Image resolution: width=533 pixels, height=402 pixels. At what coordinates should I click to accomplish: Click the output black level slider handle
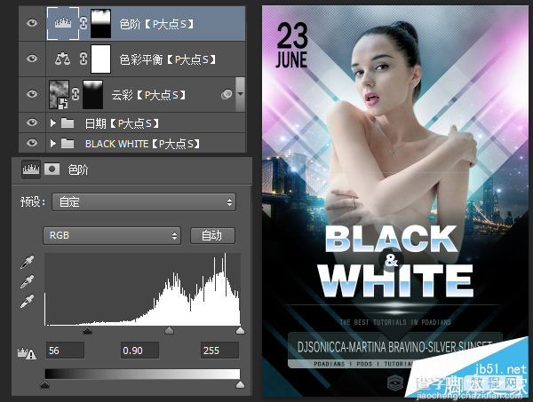45,384
